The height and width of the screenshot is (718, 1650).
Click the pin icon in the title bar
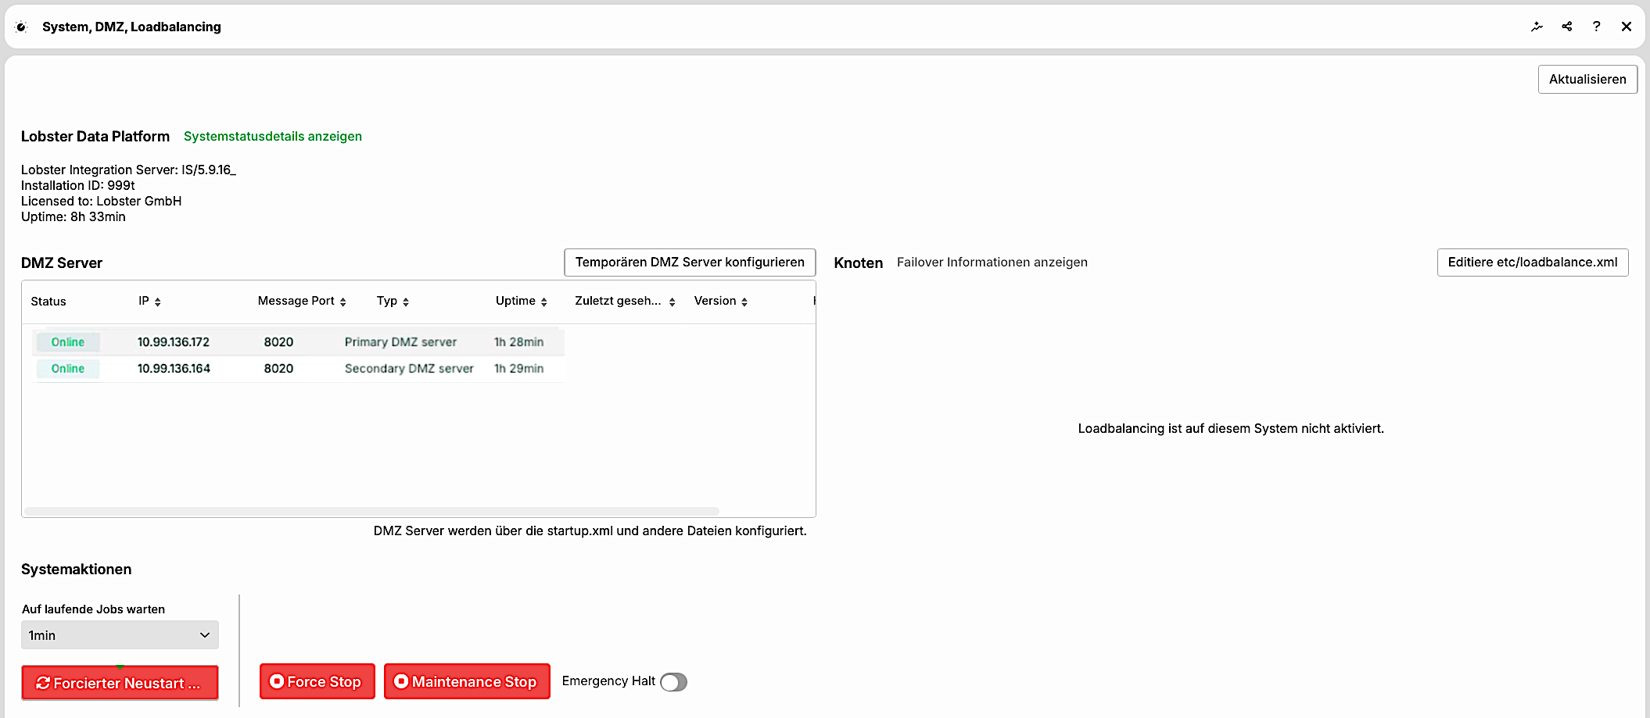pyautogui.click(x=1537, y=27)
